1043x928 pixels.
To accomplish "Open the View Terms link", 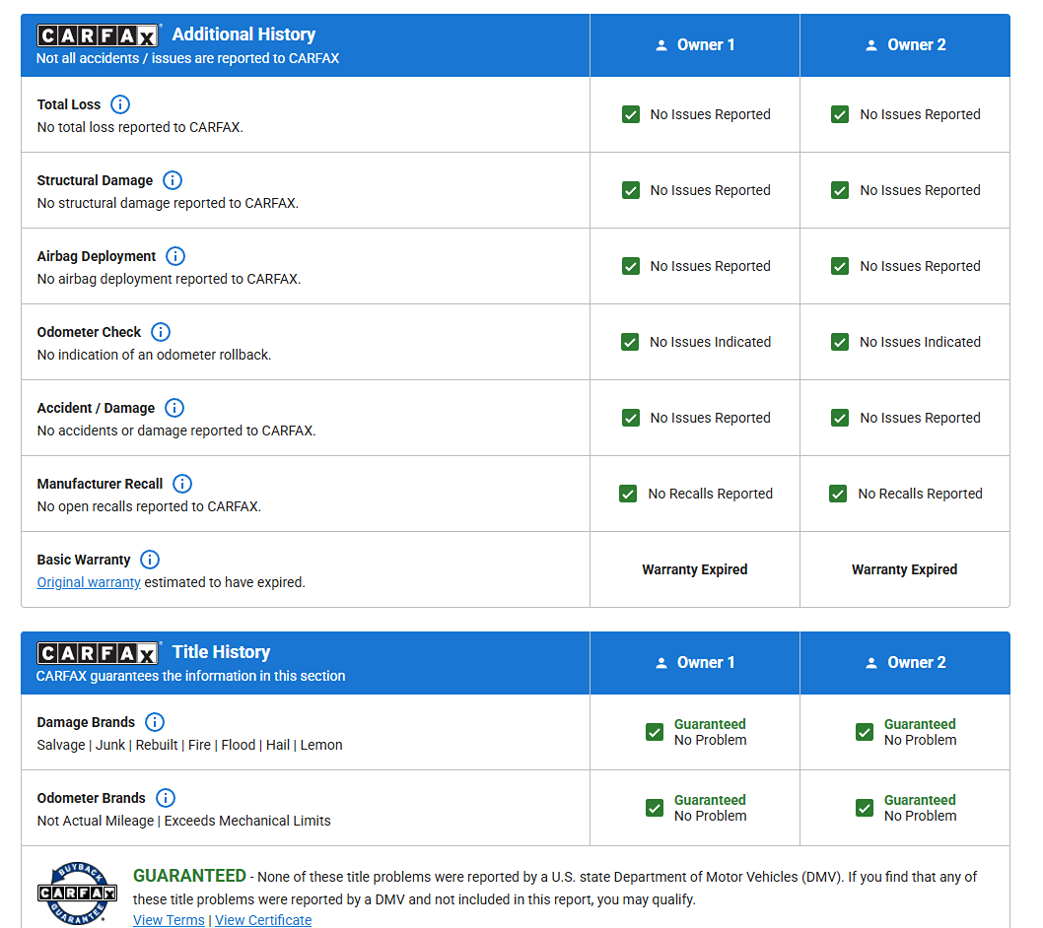I will click(169, 920).
